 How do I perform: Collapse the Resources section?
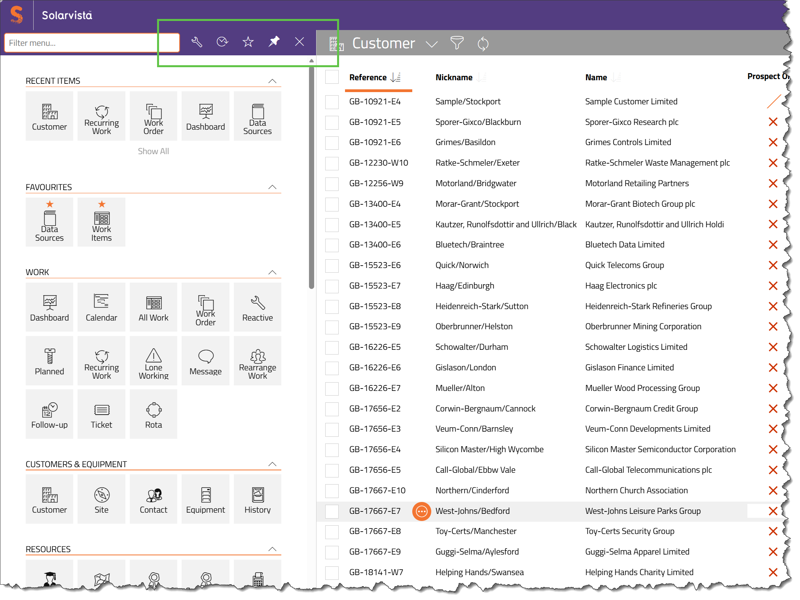[272, 549]
